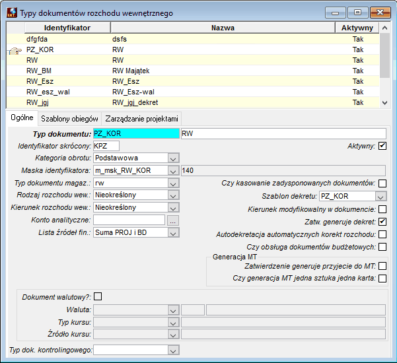397x363 pixels.
Task: Expand Rodzaj rozchodu wew. dropdown
Action: click(x=173, y=195)
